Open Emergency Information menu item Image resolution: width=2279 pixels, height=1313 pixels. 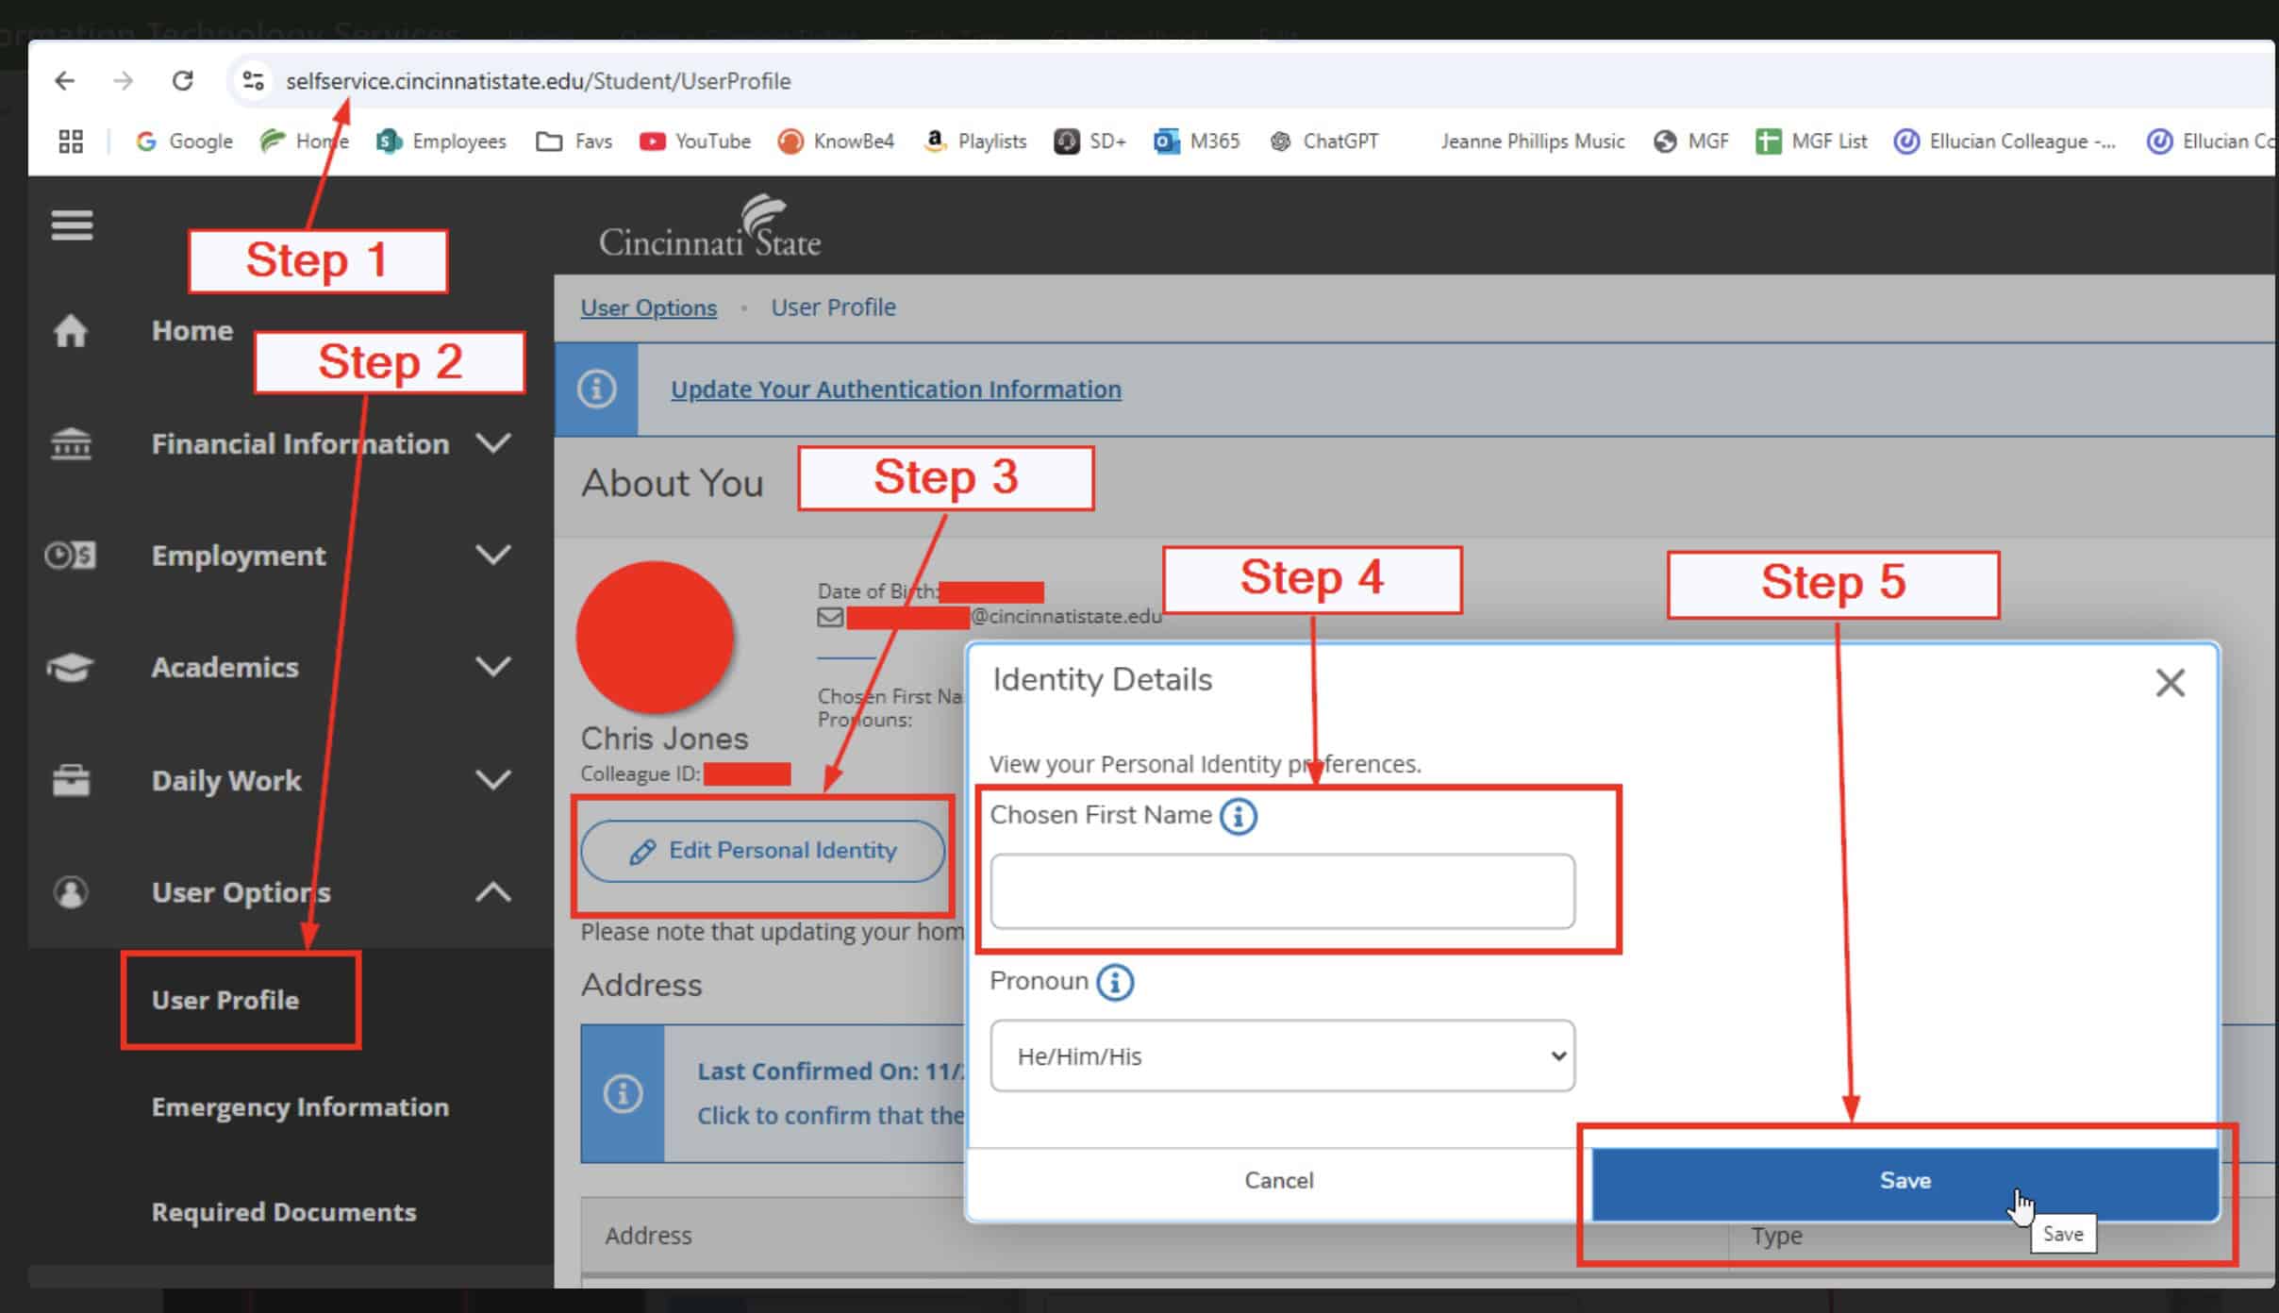300,1106
